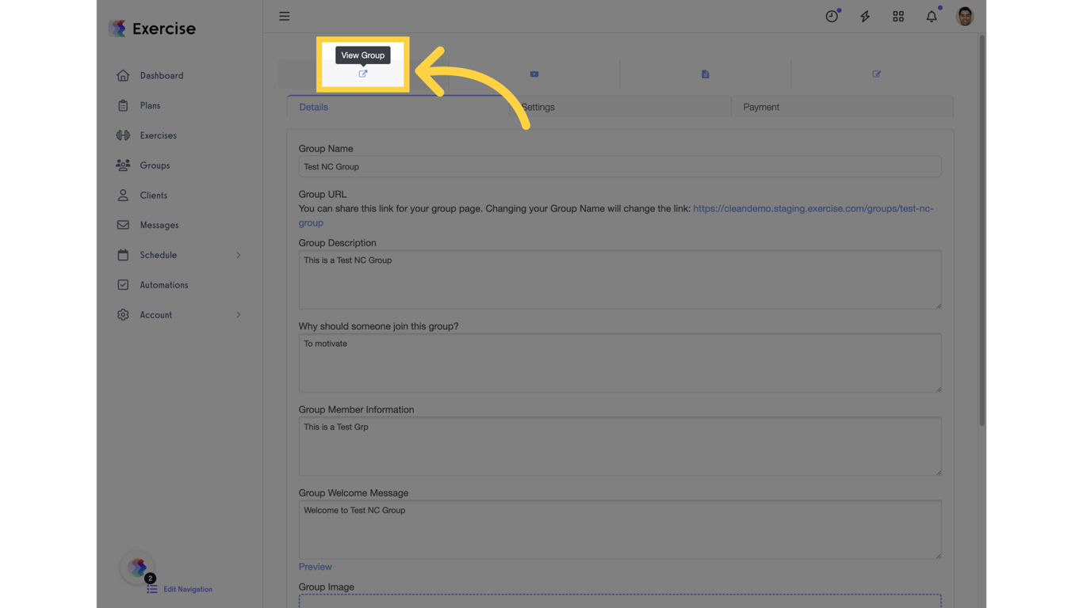This screenshot has height=608, width=1083.
Task: Open the activity history clock icon
Action: [x=832, y=16]
